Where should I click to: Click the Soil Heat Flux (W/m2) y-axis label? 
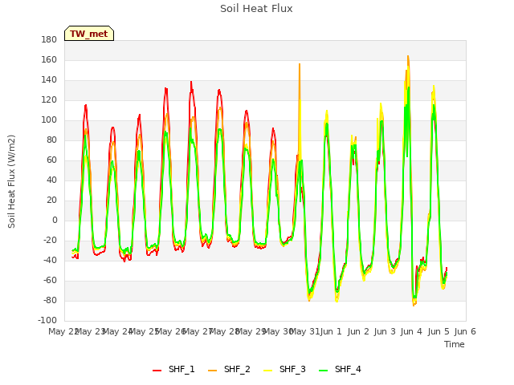pyautogui.click(x=11, y=181)
